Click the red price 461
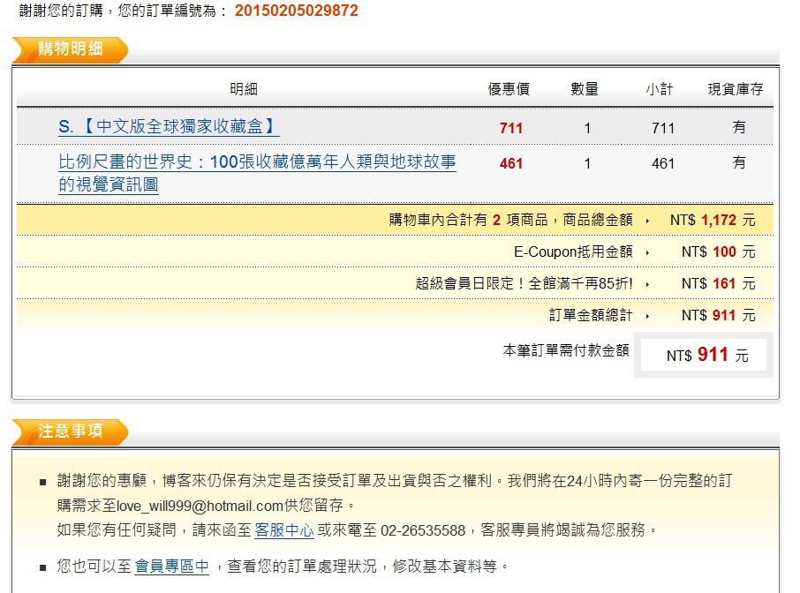This screenshot has height=593, width=800. click(510, 163)
